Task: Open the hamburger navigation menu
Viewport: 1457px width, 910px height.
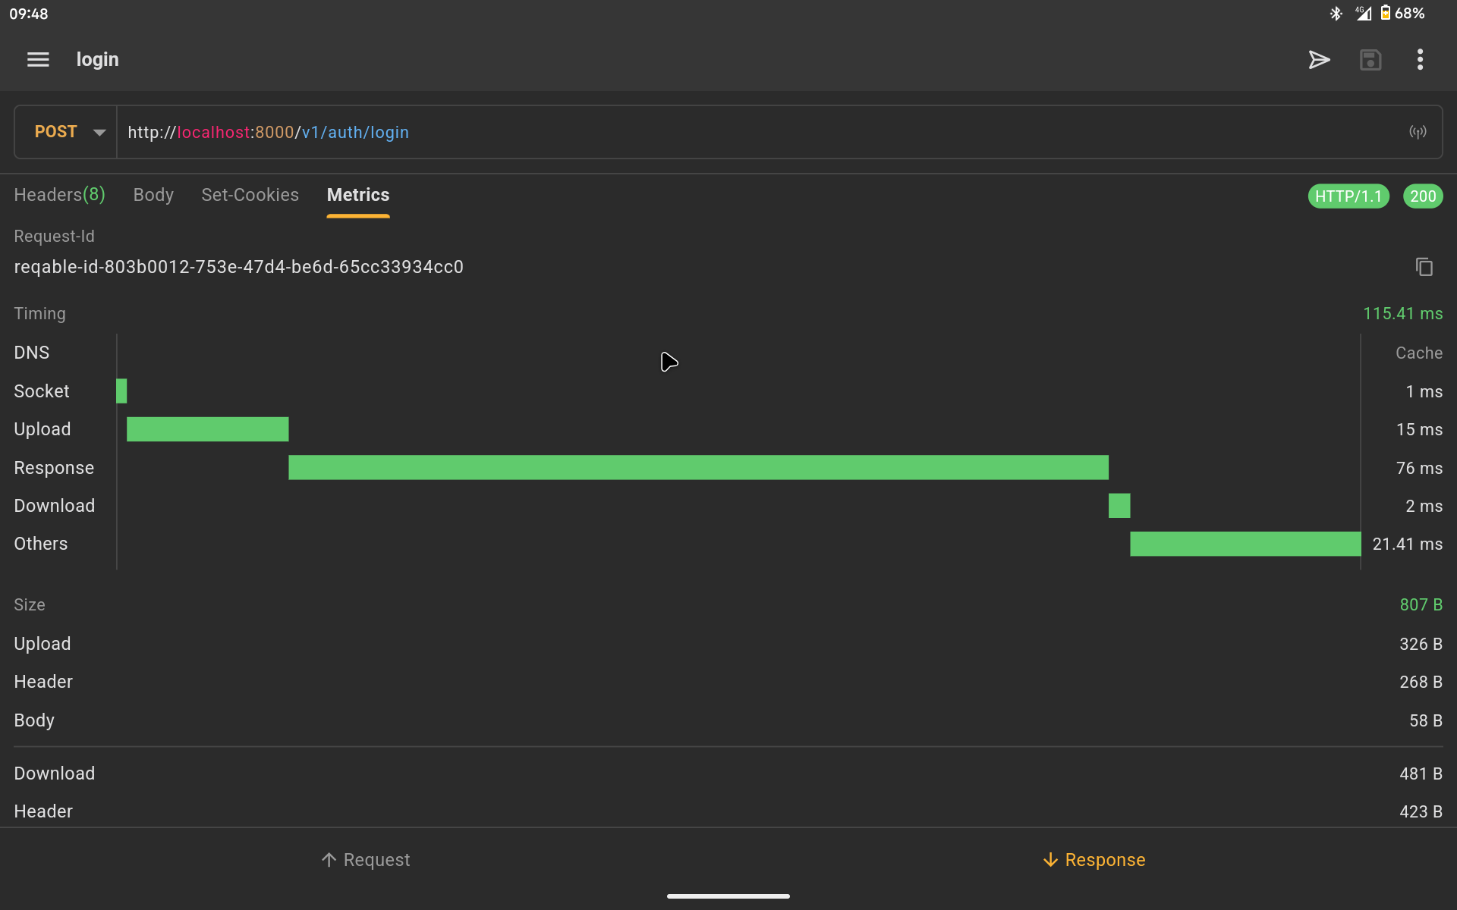Action: [38, 59]
